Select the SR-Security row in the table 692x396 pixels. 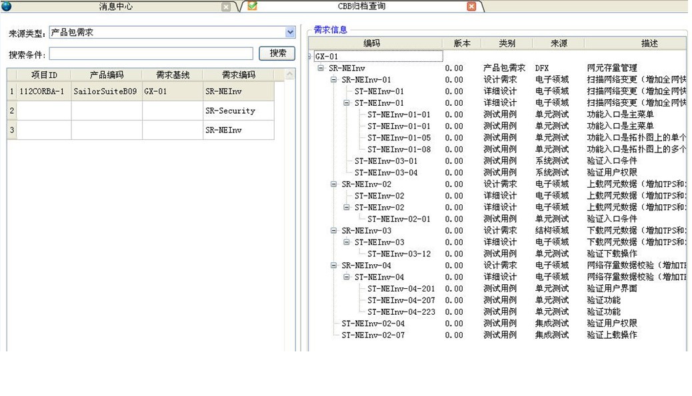tap(229, 111)
